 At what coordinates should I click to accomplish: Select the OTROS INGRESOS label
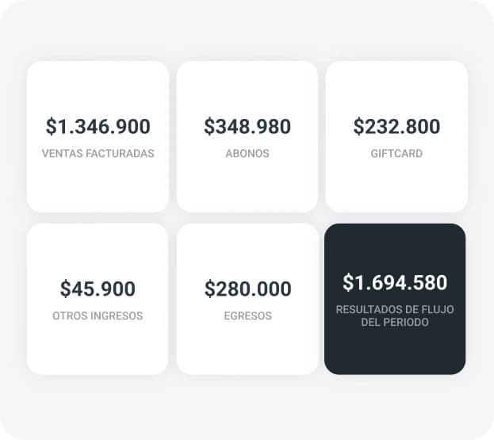pyautogui.click(x=98, y=316)
